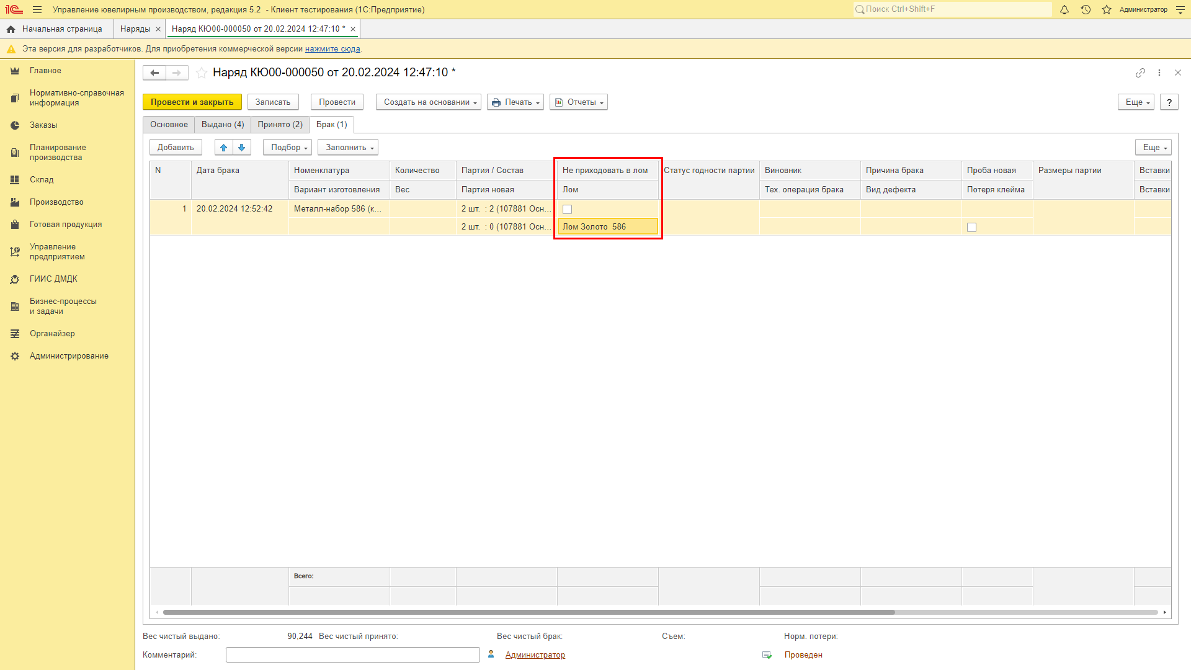Open the 1C main menu hamburger icon
This screenshot has width=1191, height=670.
coord(37,9)
